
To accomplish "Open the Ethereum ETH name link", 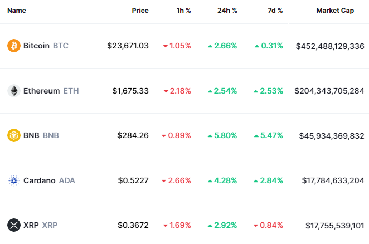I will pyautogui.click(x=51, y=91).
